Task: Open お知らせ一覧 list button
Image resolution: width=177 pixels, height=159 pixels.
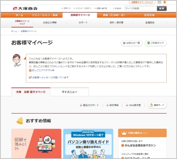Action: pos(132,43)
